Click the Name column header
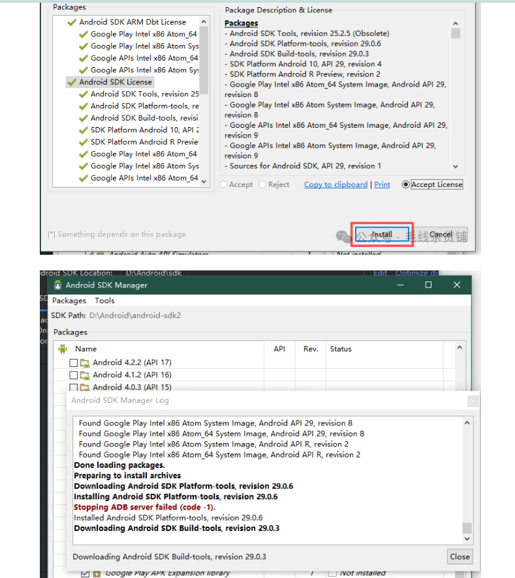 click(x=86, y=349)
